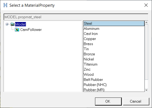Select Rubber (NHC) entry
This screenshot has width=152, height=108.
114,85
